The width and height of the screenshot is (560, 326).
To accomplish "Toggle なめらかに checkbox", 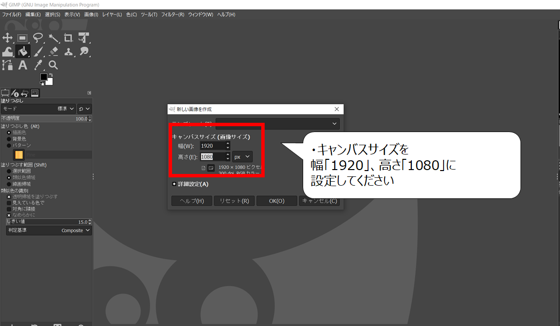I will click(x=9, y=215).
